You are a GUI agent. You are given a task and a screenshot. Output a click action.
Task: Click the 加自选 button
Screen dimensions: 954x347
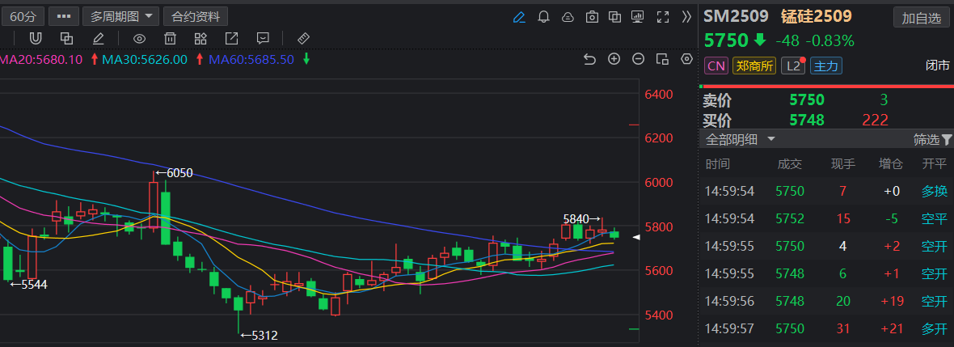point(921,18)
